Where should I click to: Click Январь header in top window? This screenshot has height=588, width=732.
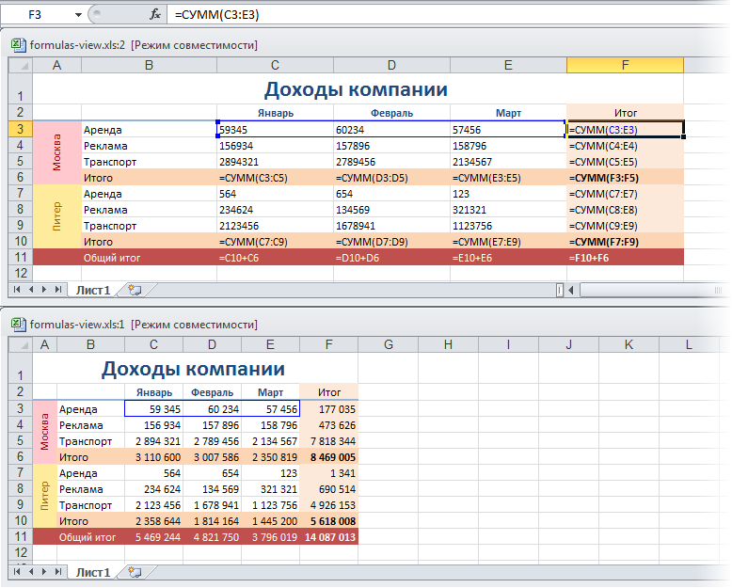point(276,113)
